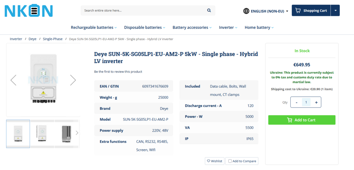Image resolution: width=354 pixels, height=170 pixels.
Task: Click the search magnifier icon
Action: (x=209, y=11)
